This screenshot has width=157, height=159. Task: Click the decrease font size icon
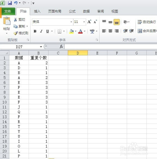point(95,22)
